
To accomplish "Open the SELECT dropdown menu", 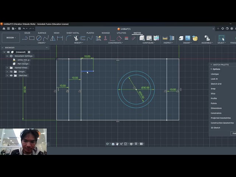I will pos(222,43).
